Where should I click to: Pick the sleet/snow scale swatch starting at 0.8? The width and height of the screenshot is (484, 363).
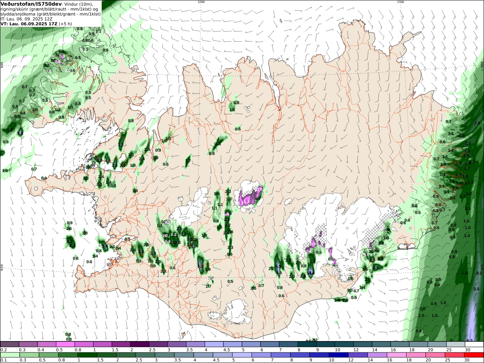[84, 344]
